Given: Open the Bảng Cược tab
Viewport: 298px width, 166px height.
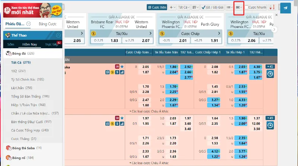Looking at the screenshot, I should [48, 24].
